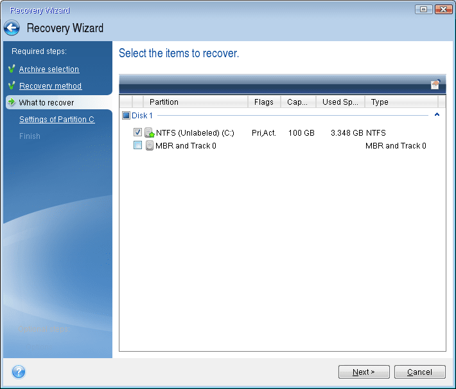
Task: Maximize the Recovery Wizard window
Action: click(x=423, y=10)
